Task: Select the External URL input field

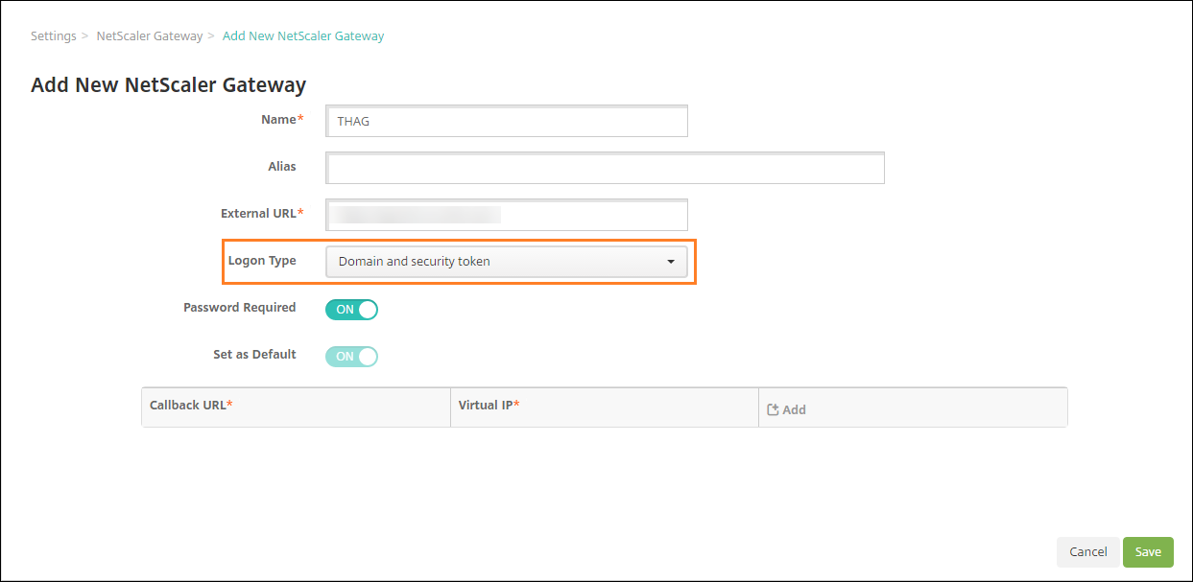Action: coord(507,215)
